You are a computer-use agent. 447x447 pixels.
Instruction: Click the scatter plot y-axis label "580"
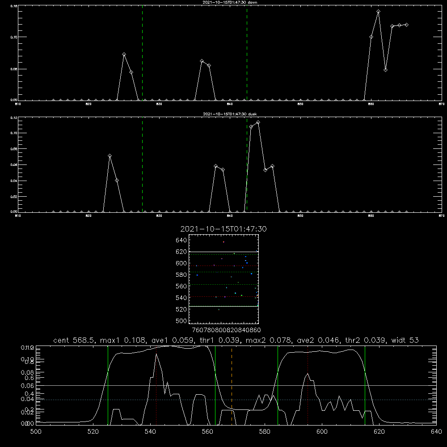pyautogui.click(x=181, y=275)
